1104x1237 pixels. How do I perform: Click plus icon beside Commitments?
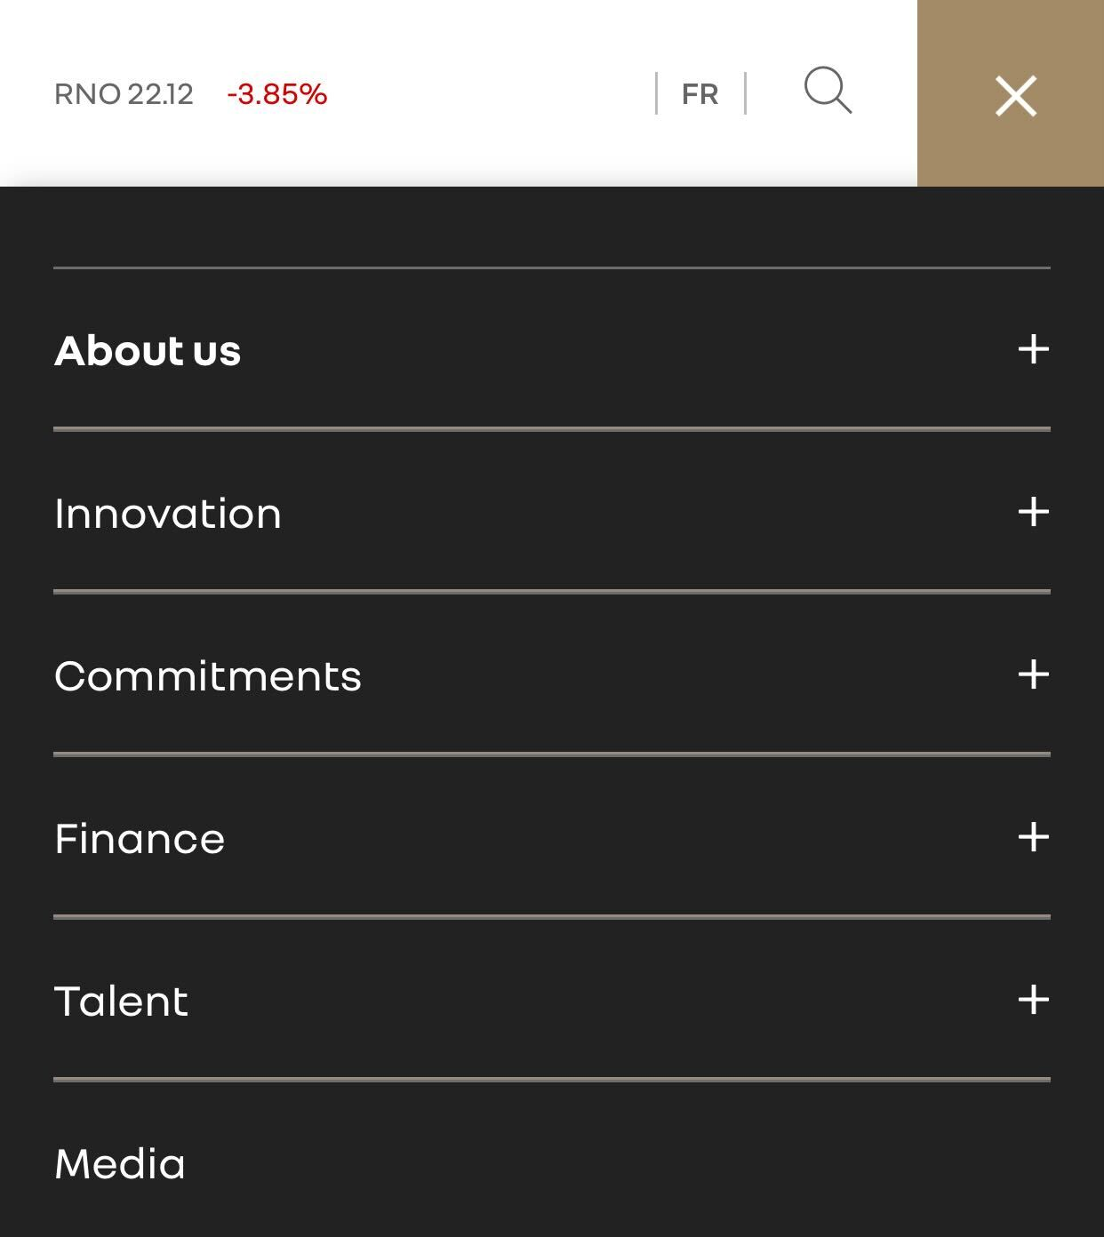(1033, 674)
